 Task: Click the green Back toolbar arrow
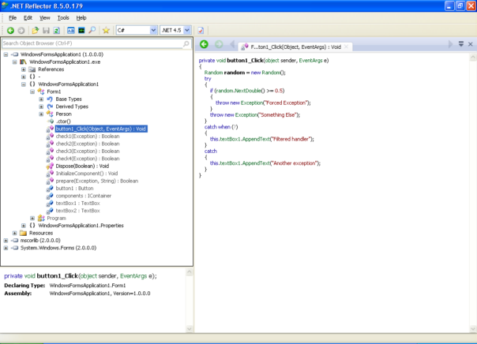[x=10, y=31]
